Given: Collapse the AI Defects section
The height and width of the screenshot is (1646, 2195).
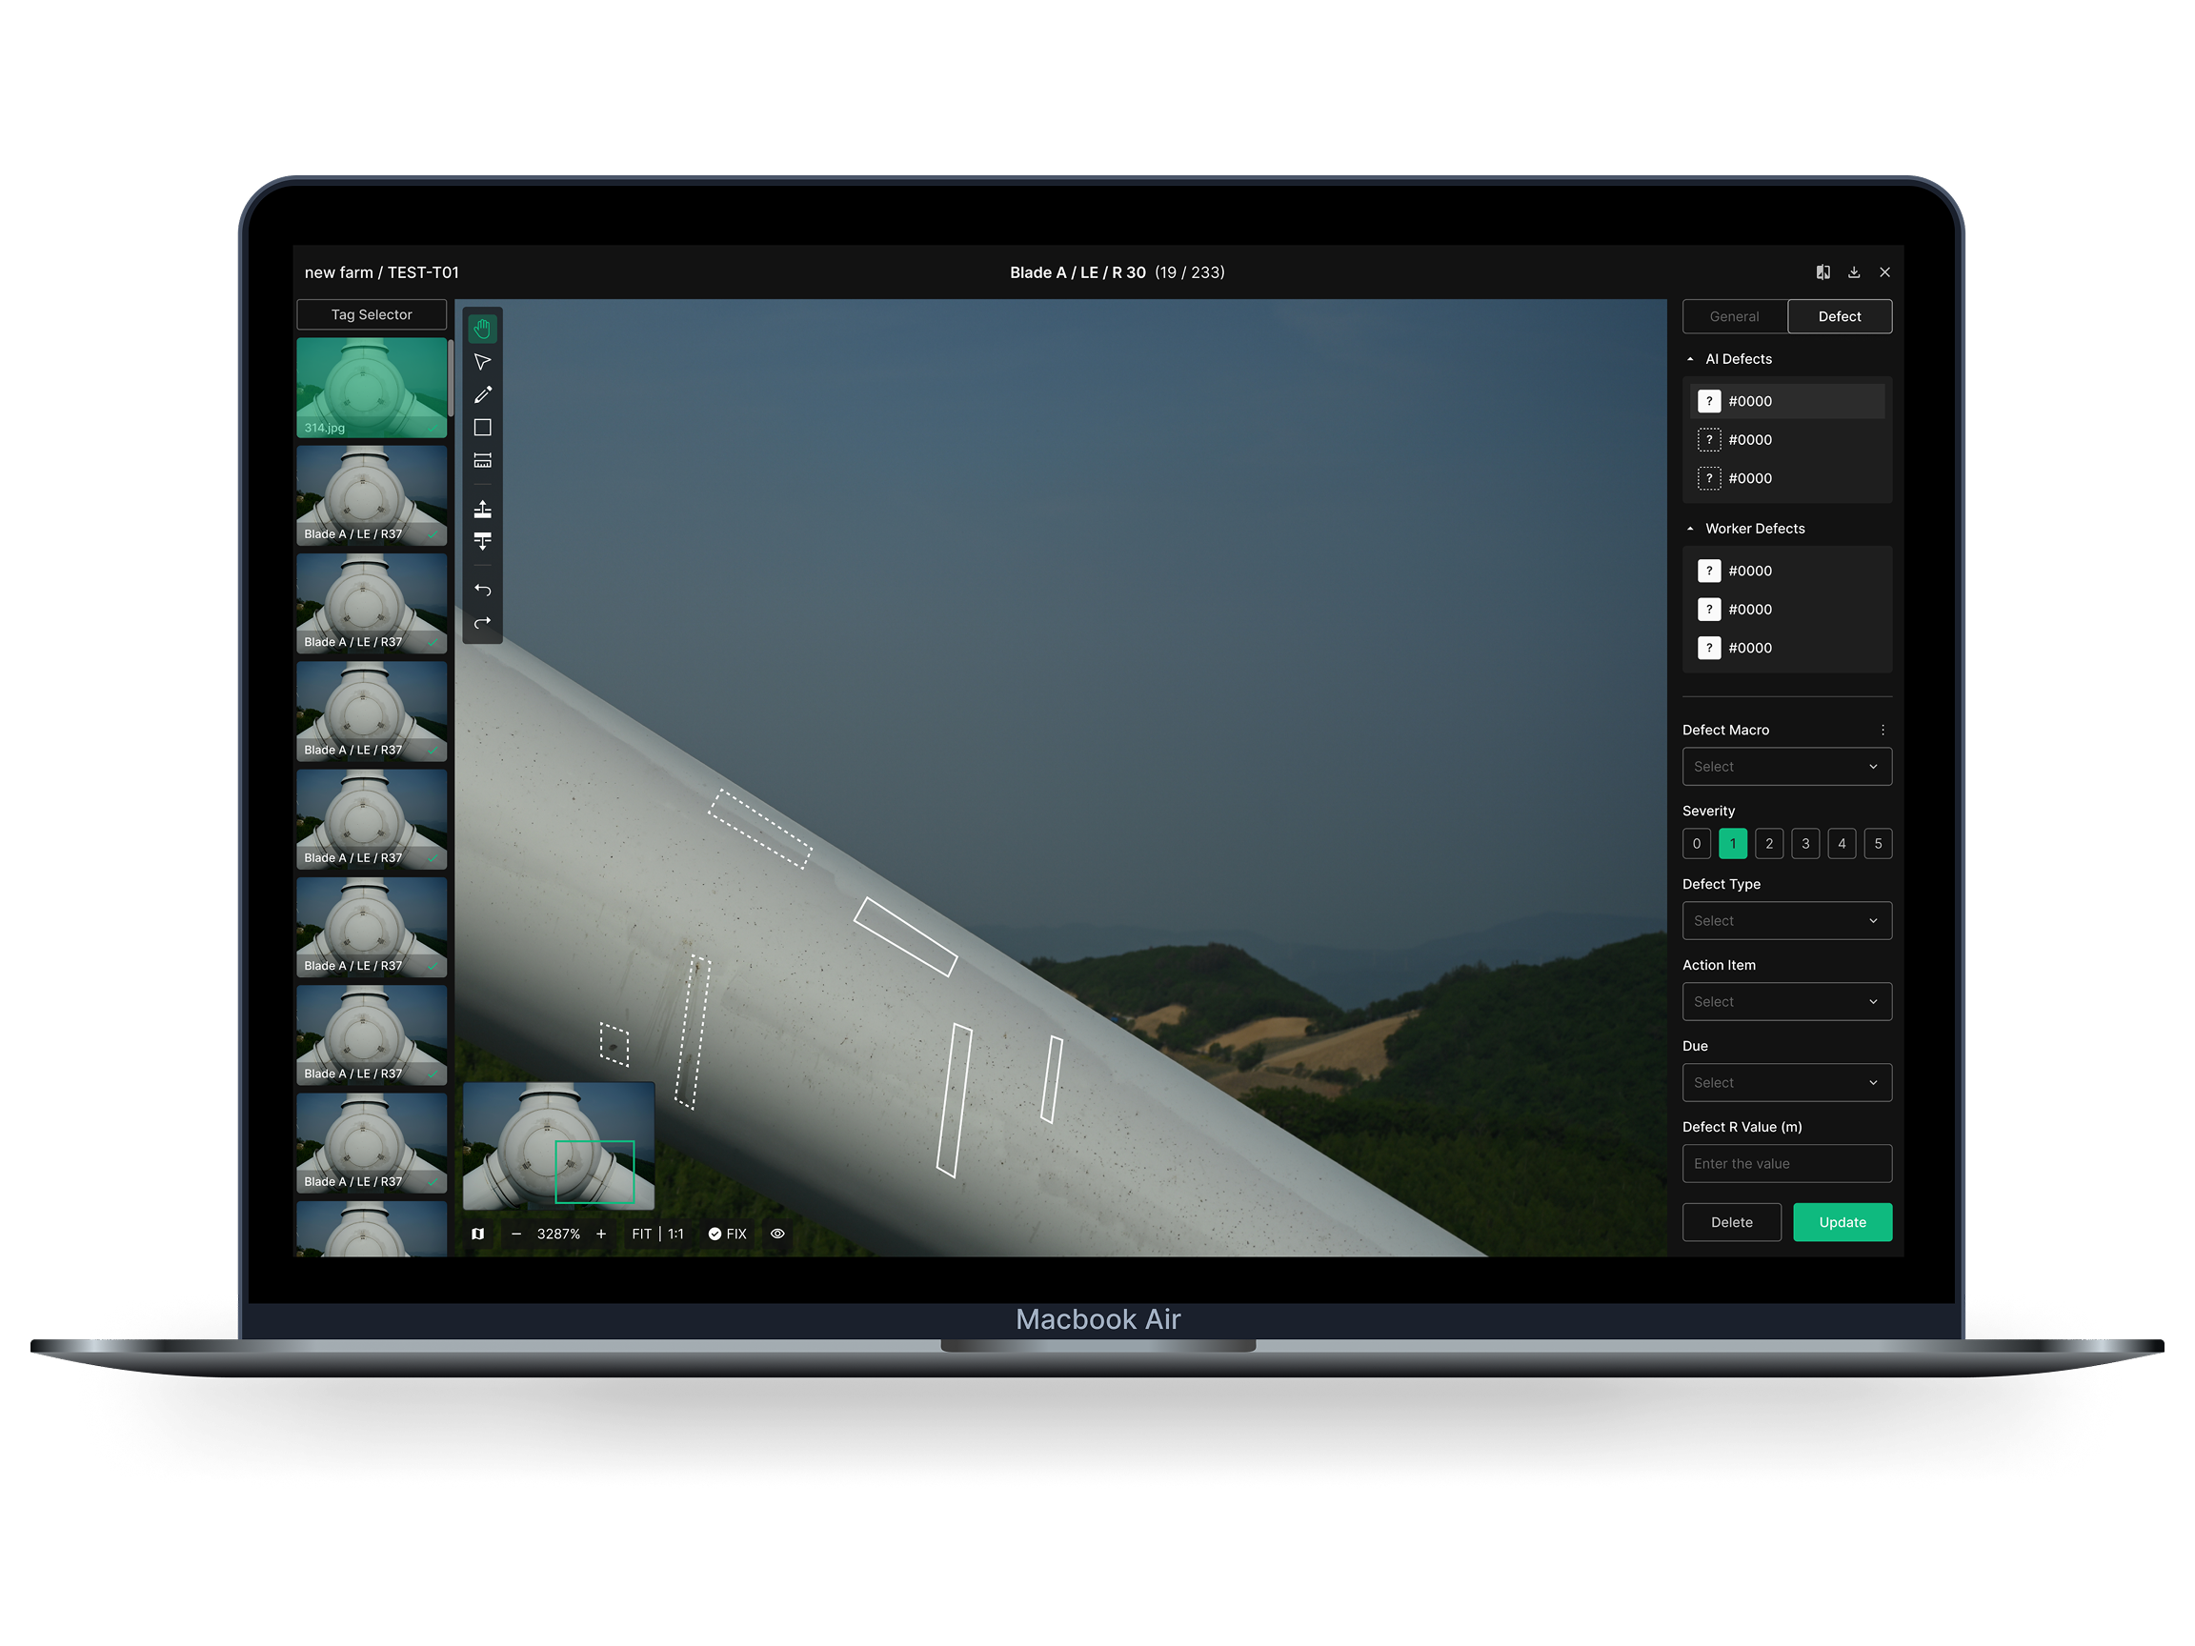Looking at the screenshot, I should [x=1691, y=359].
